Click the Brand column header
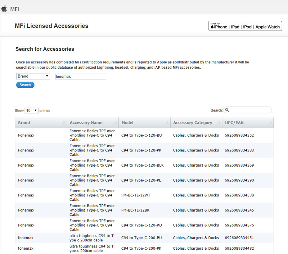This screenshot has height=254, width=288. 41,123
